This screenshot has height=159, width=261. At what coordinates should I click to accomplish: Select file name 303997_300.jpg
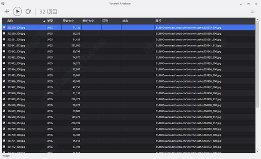(x=17, y=87)
